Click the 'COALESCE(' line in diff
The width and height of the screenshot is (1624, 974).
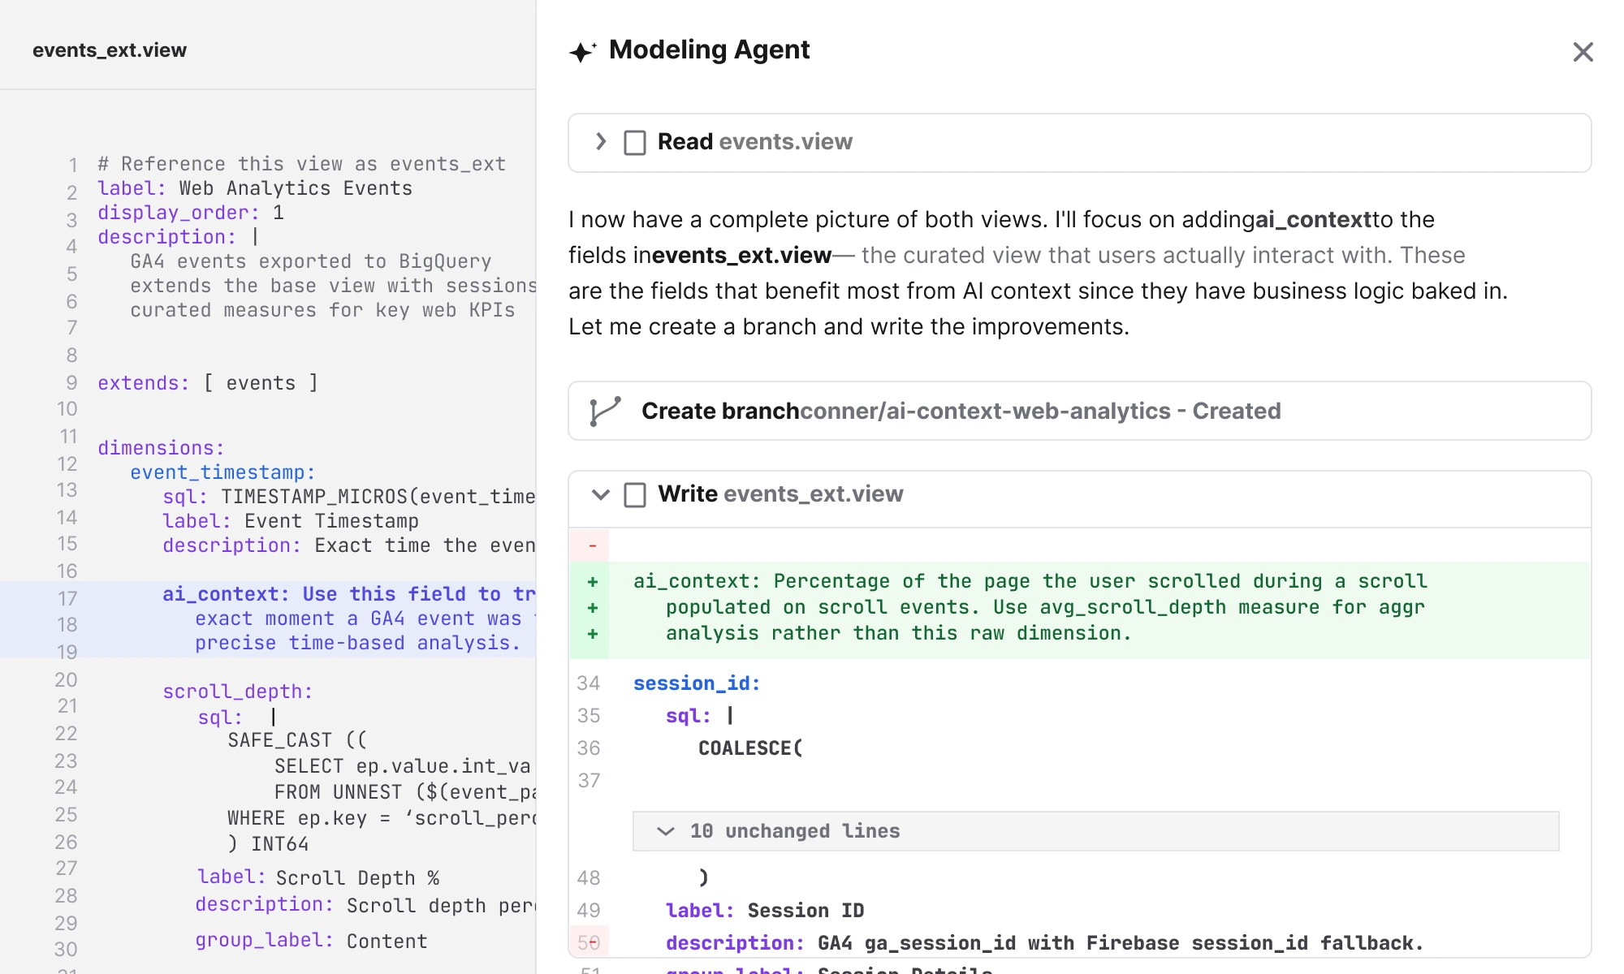[x=750, y=748]
